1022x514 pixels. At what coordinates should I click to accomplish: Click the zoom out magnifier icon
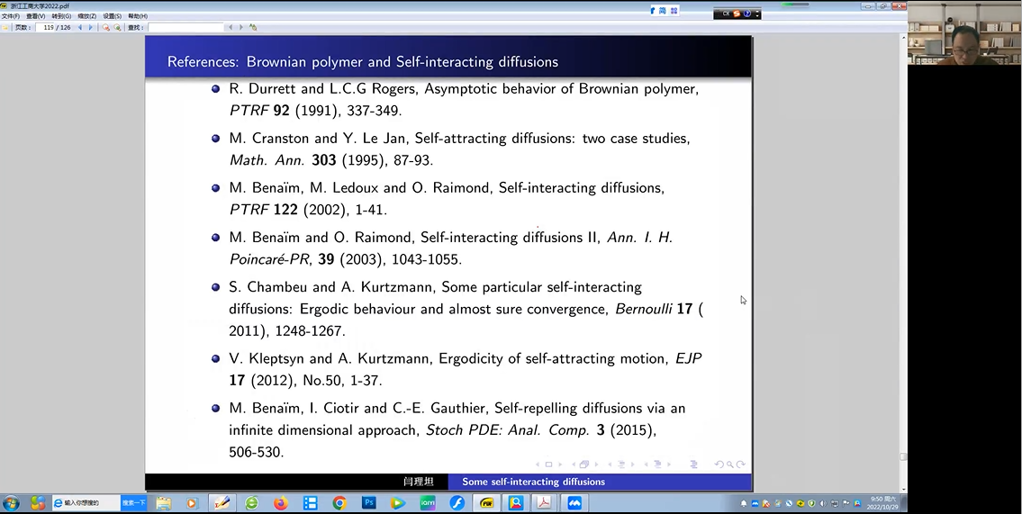tap(117, 28)
